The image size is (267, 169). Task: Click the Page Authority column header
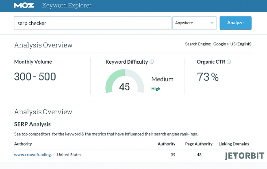(x=199, y=144)
